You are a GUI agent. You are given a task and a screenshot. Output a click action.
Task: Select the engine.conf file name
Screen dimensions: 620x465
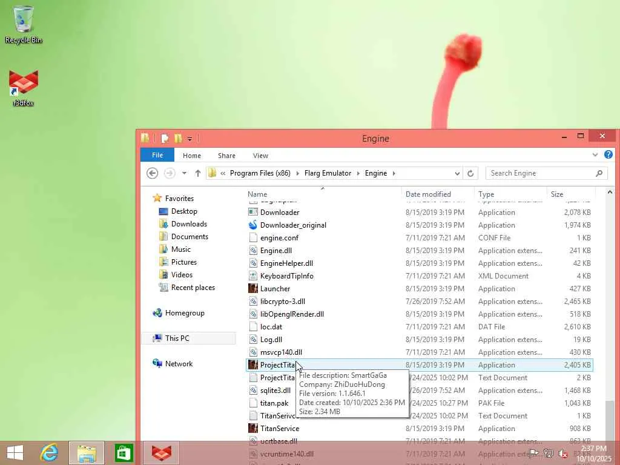[279, 238]
